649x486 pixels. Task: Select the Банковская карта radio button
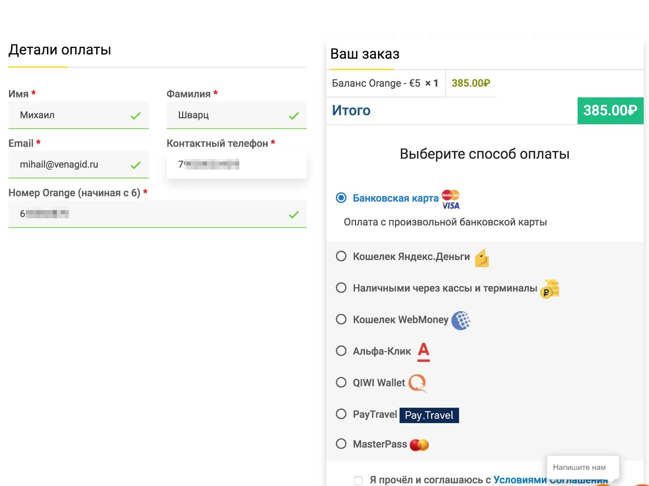[x=341, y=198]
